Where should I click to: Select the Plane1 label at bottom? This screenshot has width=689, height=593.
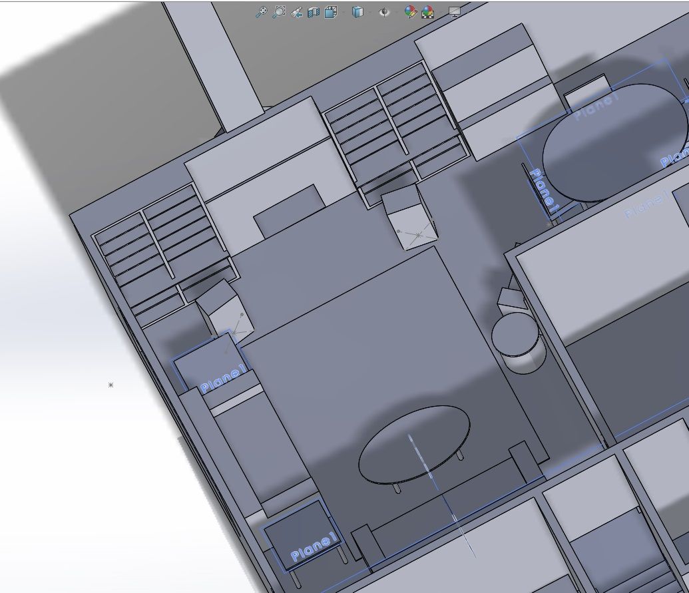pos(314,546)
